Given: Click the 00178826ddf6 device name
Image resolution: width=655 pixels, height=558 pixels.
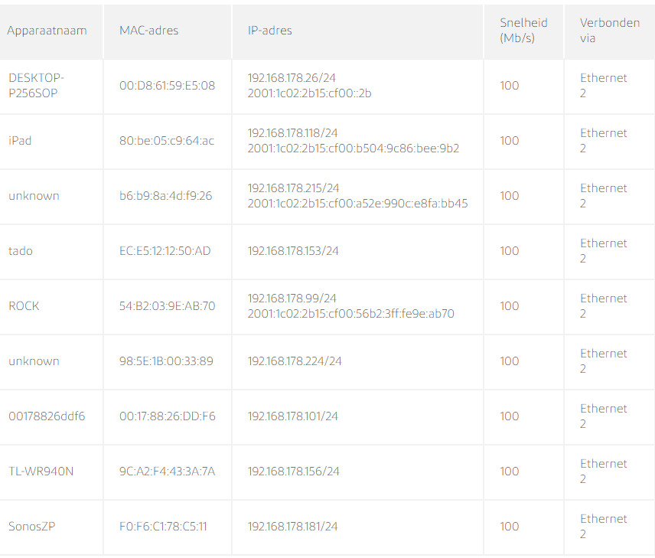Looking at the screenshot, I should pyautogui.click(x=47, y=416).
